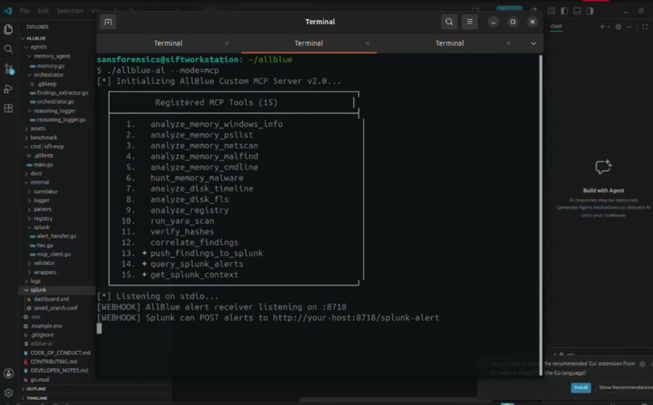Click the New Chat plus icon
This screenshot has height=405, width=653.
click(602, 27)
